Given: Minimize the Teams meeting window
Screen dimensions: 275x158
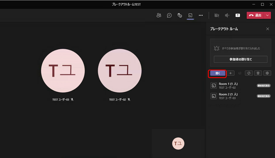Looking at the screenshot, I should 254,4.
